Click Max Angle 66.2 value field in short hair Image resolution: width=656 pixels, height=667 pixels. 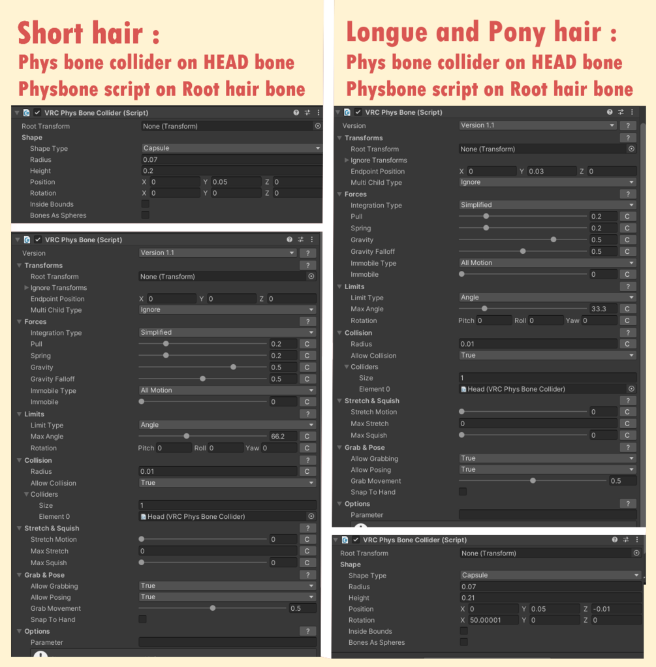pos(283,436)
